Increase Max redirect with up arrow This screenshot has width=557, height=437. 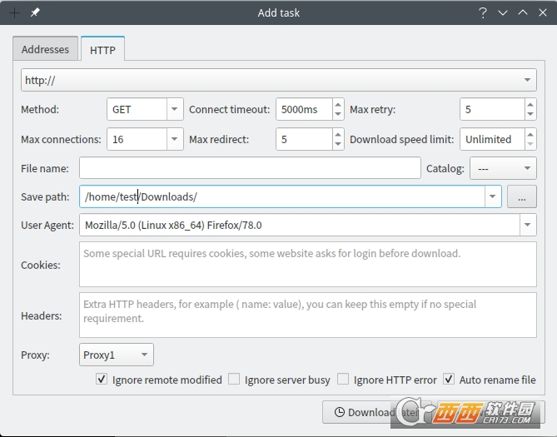337,134
